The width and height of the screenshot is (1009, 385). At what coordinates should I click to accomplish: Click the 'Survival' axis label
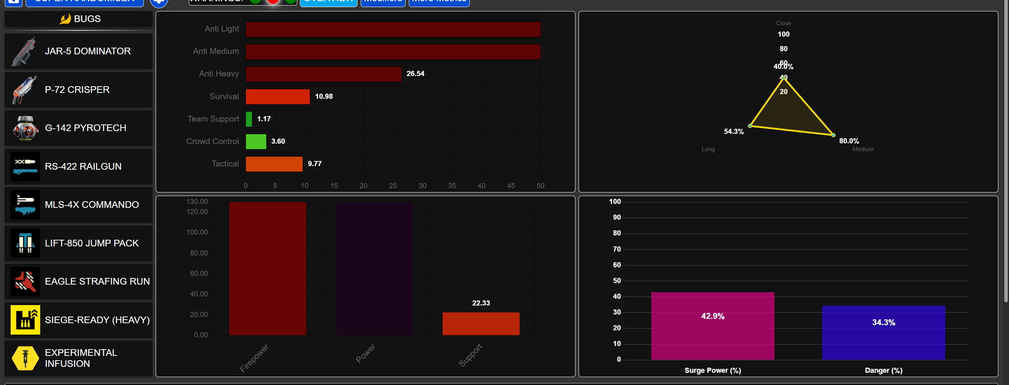point(224,96)
